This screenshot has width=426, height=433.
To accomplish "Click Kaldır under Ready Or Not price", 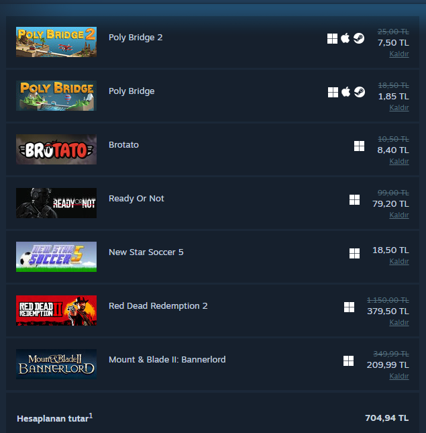I will pos(399,215).
